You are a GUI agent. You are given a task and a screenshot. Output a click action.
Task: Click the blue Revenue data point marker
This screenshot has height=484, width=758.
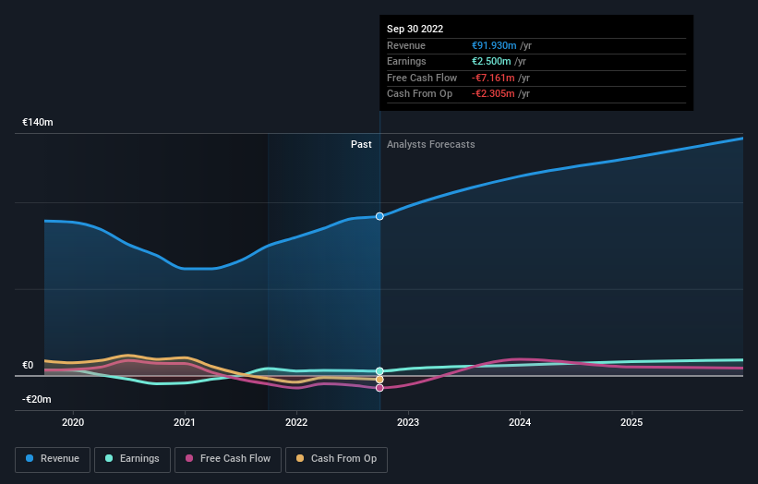click(379, 216)
